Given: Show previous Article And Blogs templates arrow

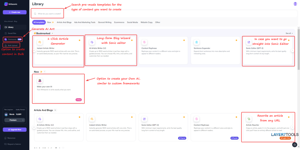Looking at the screenshot, I should point(34,127).
